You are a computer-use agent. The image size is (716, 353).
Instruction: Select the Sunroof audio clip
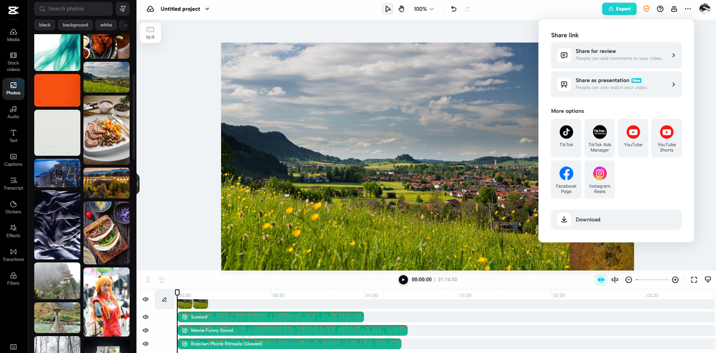(x=271, y=317)
